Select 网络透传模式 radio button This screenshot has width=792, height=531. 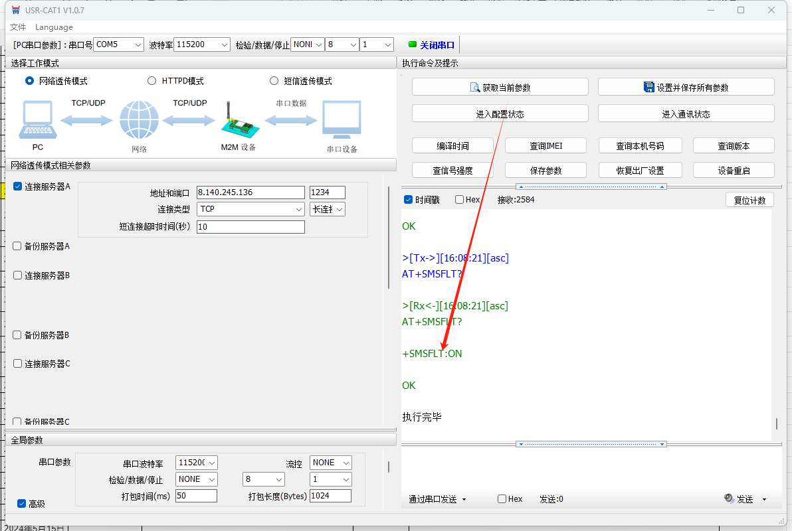29,81
